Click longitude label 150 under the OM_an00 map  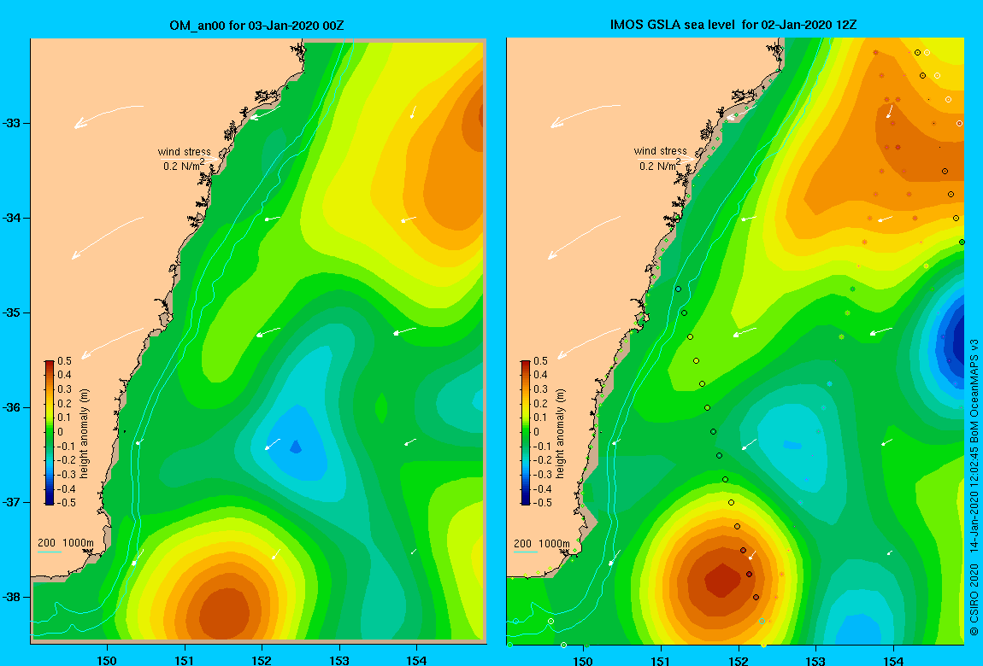(x=107, y=660)
